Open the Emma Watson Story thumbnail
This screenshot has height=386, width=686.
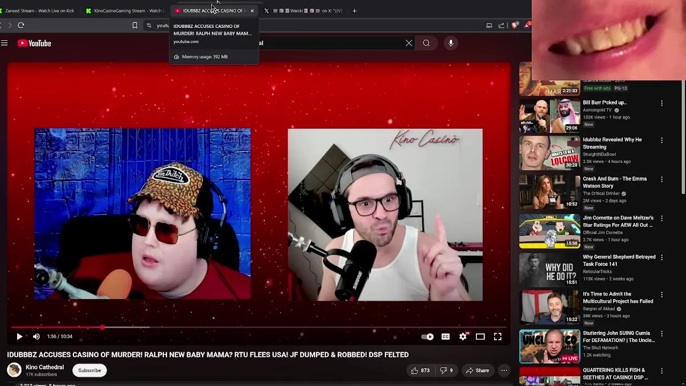point(549,191)
